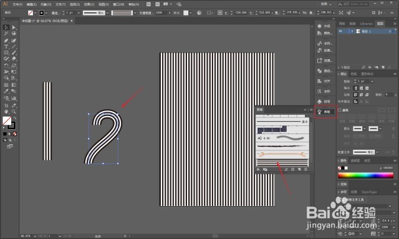Select the Blend tool
The width and height of the screenshot is (399, 239).
(x=14, y=91)
